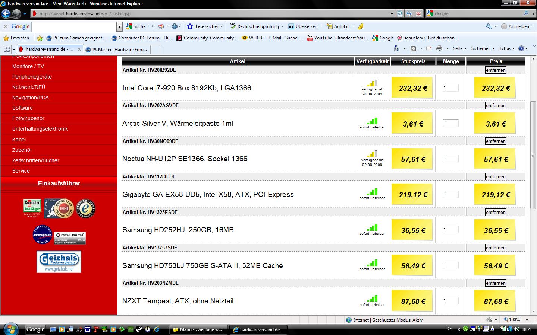Viewport: 537px width, 335px height.
Task: Click the Home icon in command bar
Action: [397, 48]
